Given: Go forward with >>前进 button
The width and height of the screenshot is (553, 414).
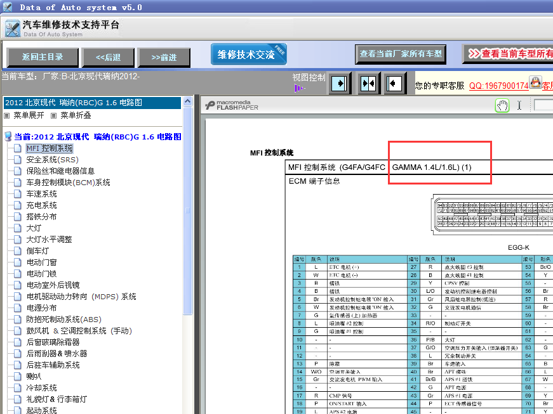Looking at the screenshot, I should [x=164, y=58].
